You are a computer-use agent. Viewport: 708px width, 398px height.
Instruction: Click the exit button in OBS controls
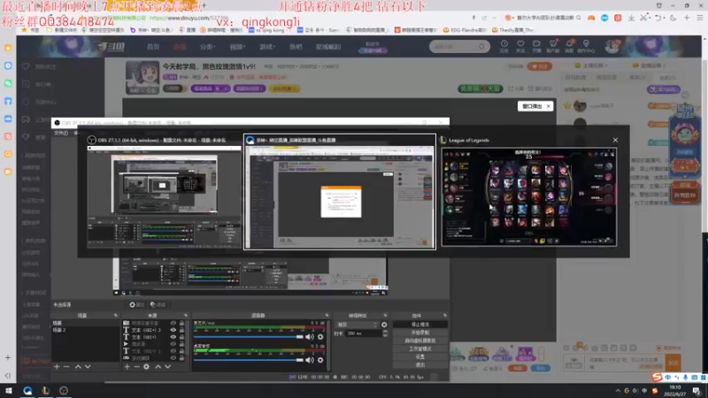pos(419,364)
